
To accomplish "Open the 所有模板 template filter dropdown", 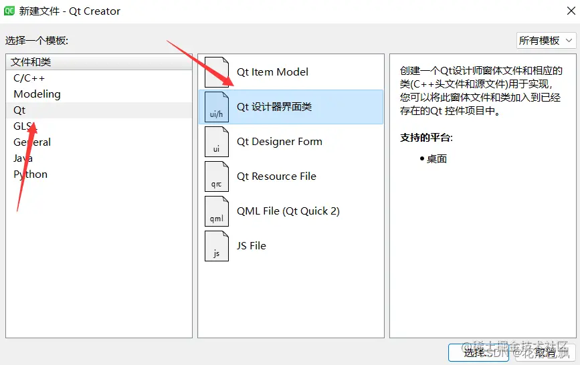I will 546,40.
